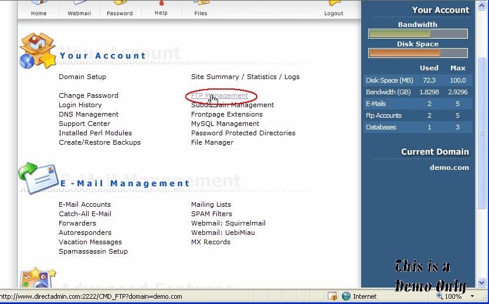The width and height of the screenshot is (489, 304).
Task: Click the 2.9296 bandwidth max value
Action: 458,92
